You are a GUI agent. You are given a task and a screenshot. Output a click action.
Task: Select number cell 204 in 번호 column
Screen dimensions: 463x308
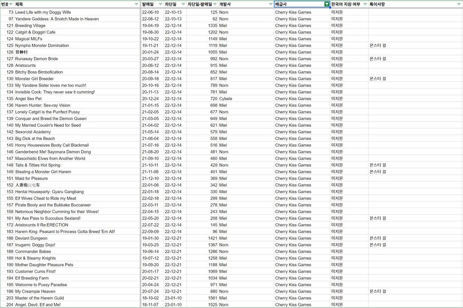tap(10, 304)
